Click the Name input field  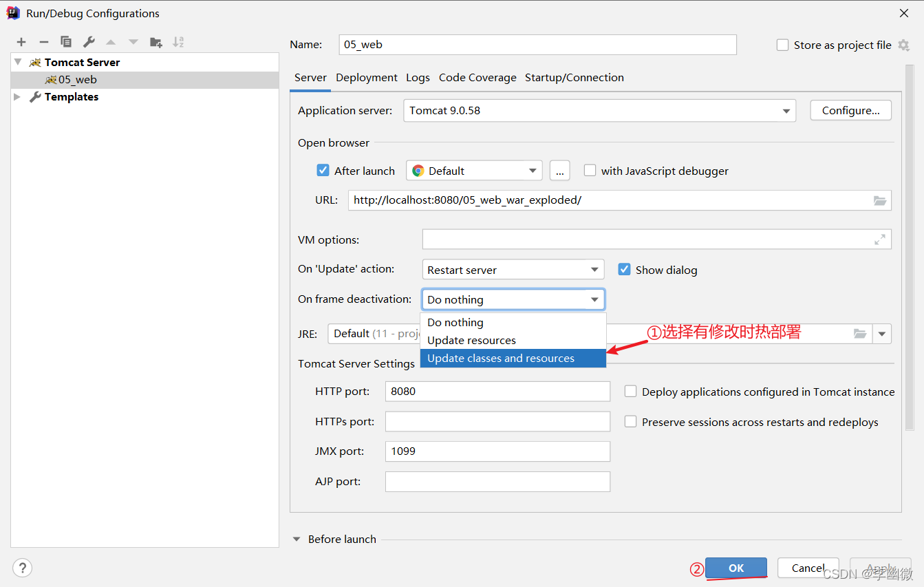click(538, 45)
